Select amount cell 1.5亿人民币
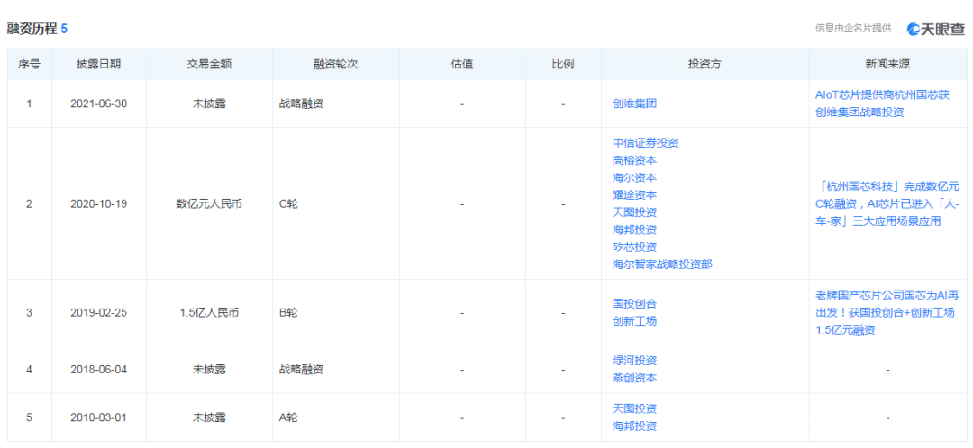This screenshot has width=973, height=448. 209,313
